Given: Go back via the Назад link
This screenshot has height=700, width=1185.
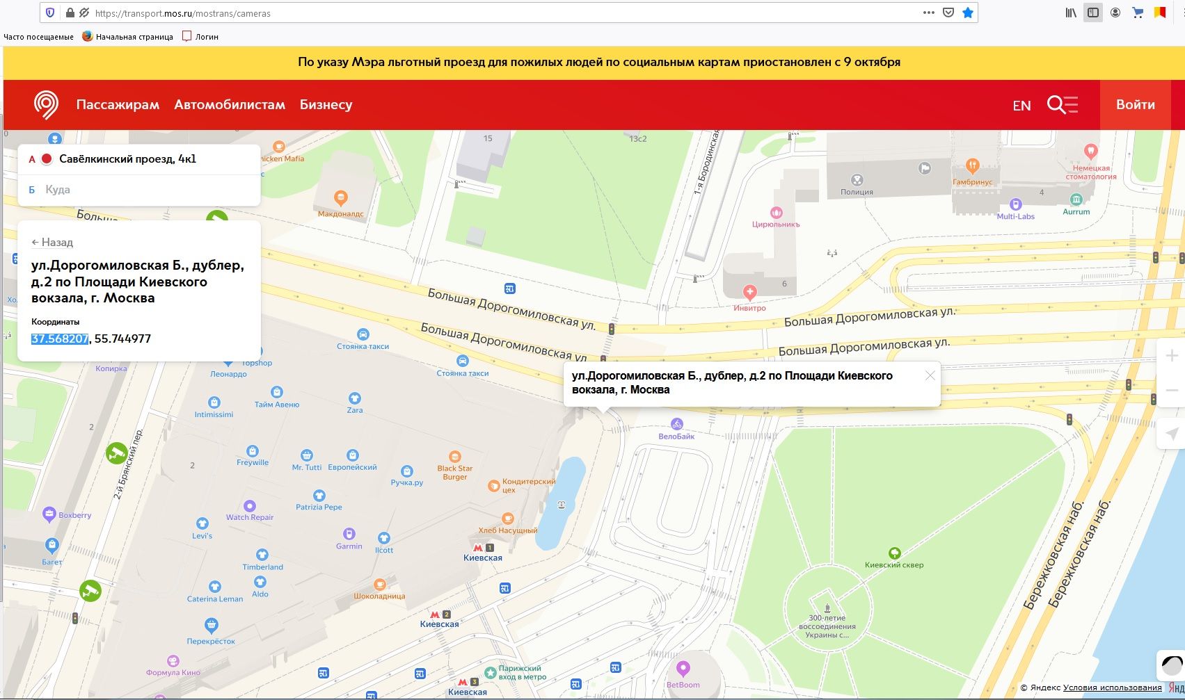Looking at the screenshot, I should tap(52, 242).
